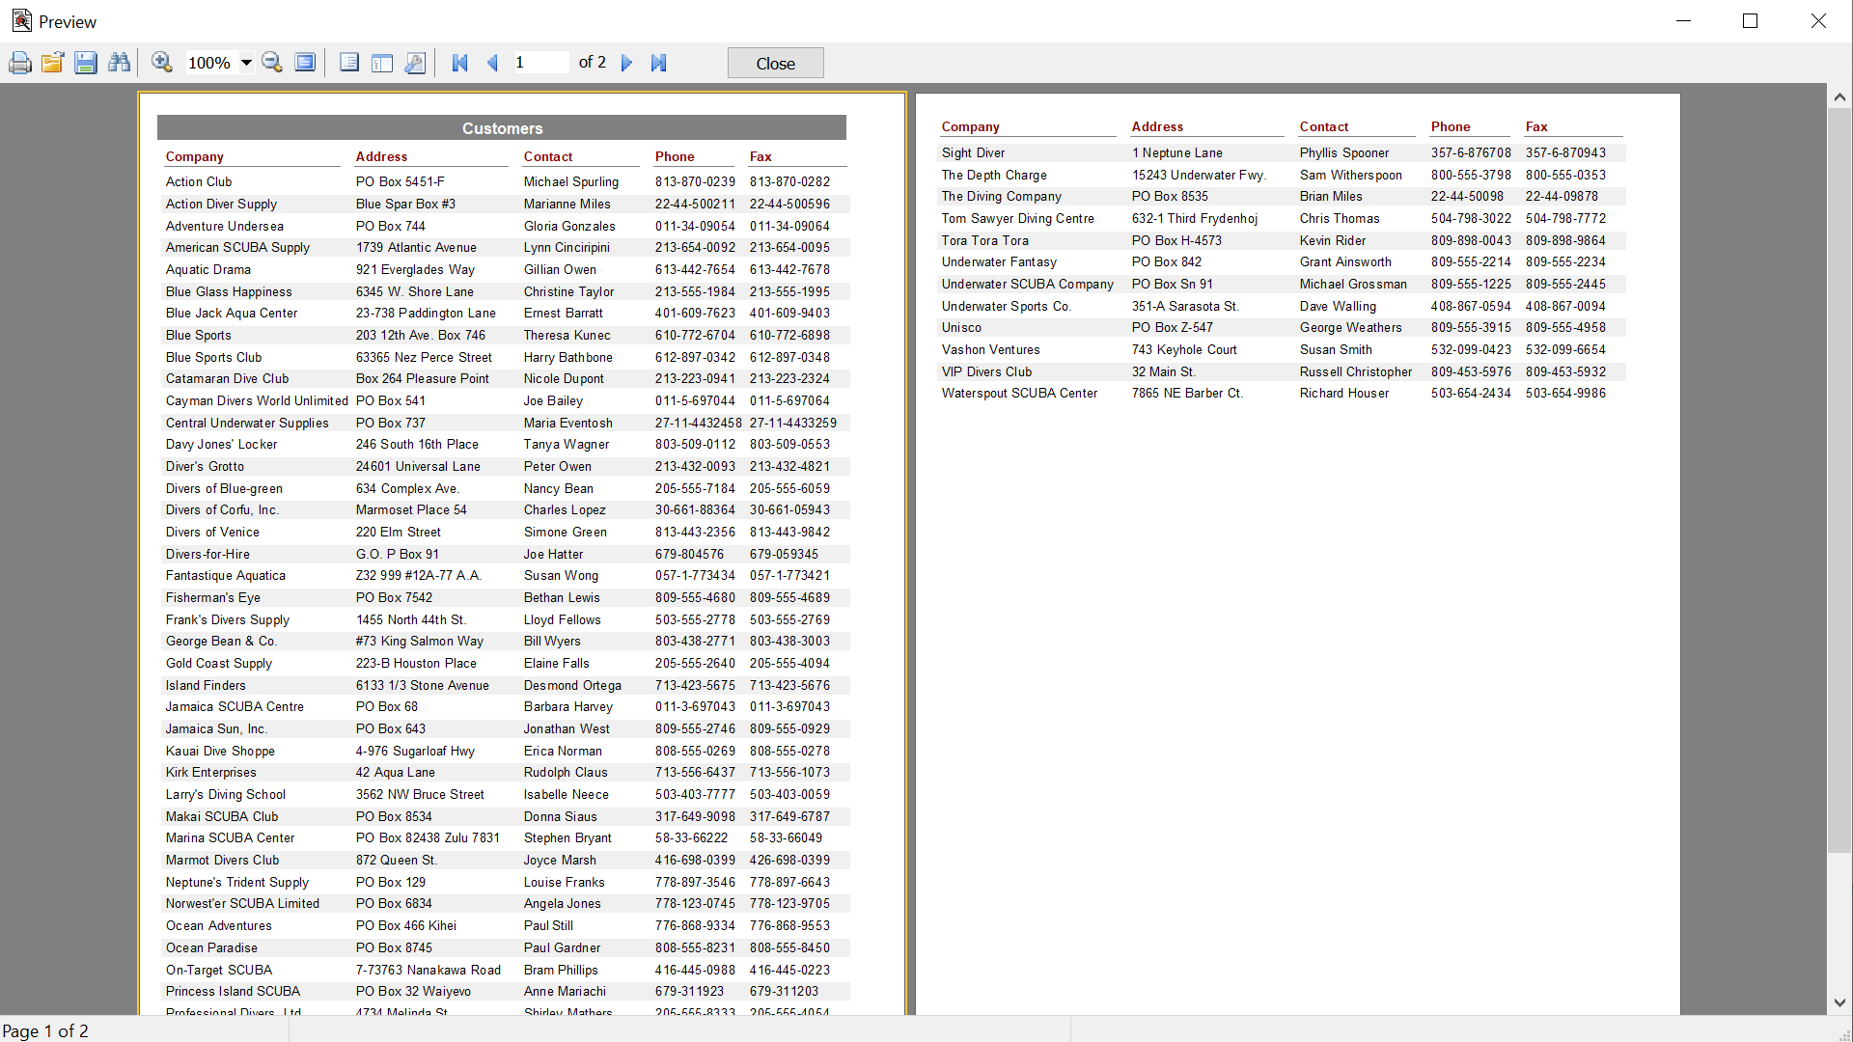Toggle full screen view icon

point(305,63)
